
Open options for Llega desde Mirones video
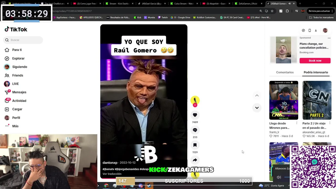point(297,123)
